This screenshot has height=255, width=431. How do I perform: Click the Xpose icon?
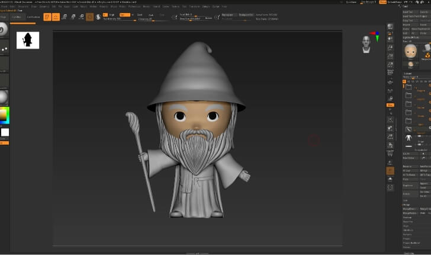390,188
